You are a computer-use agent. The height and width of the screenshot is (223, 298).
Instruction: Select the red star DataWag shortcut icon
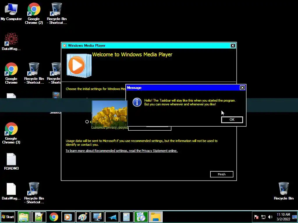pos(11,41)
